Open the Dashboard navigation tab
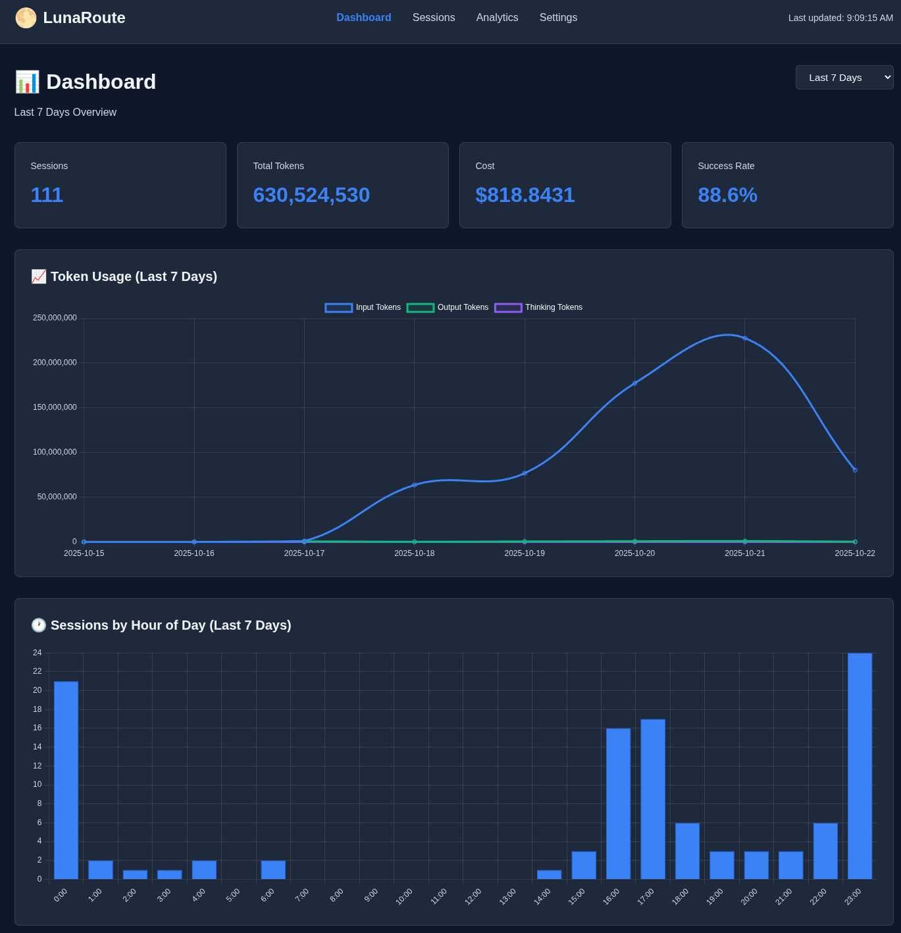This screenshot has width=901, height=933. 363,18
